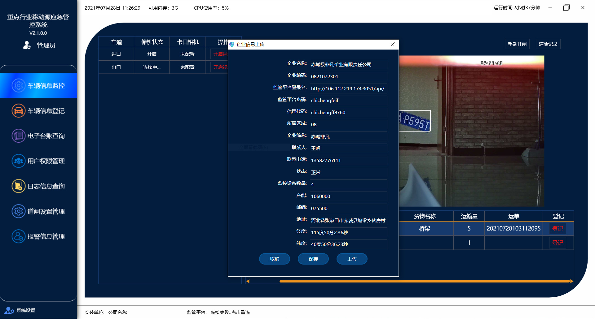This screenshot has width=595, height=319.
Task: Close the 企业信息上传 dialog
Action: [393, 44]
